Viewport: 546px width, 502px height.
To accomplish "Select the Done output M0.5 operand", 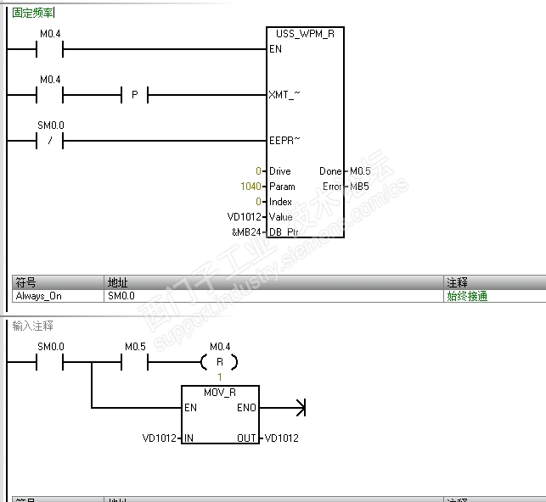I will pyautogui.click(x=360, y=171).
